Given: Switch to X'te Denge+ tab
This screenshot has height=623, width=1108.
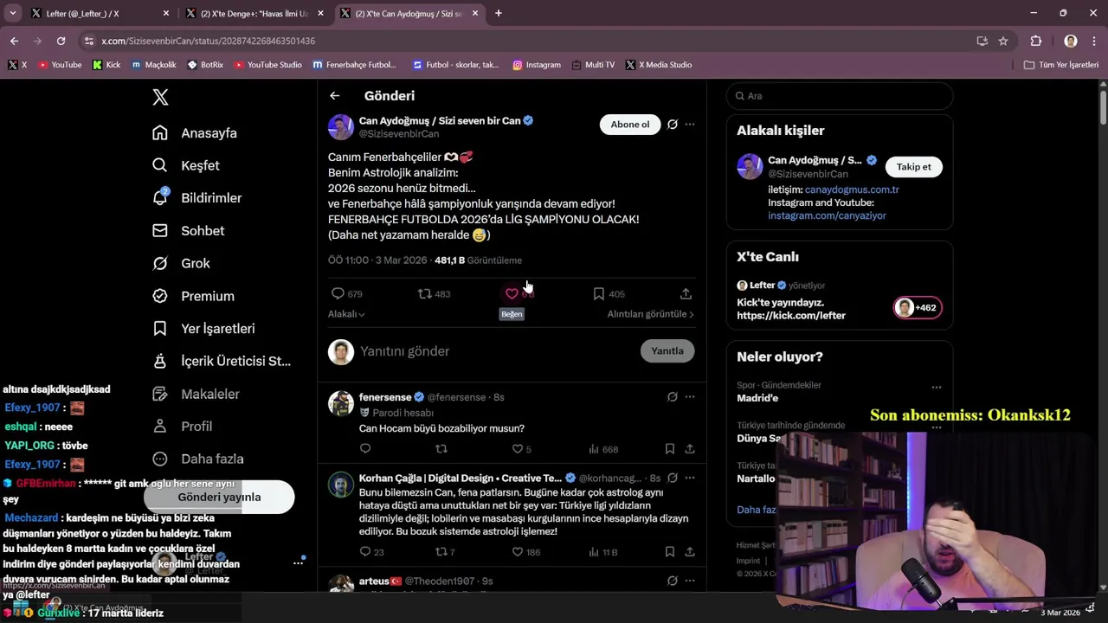Looking at the screenshot, I should point(254,14).
